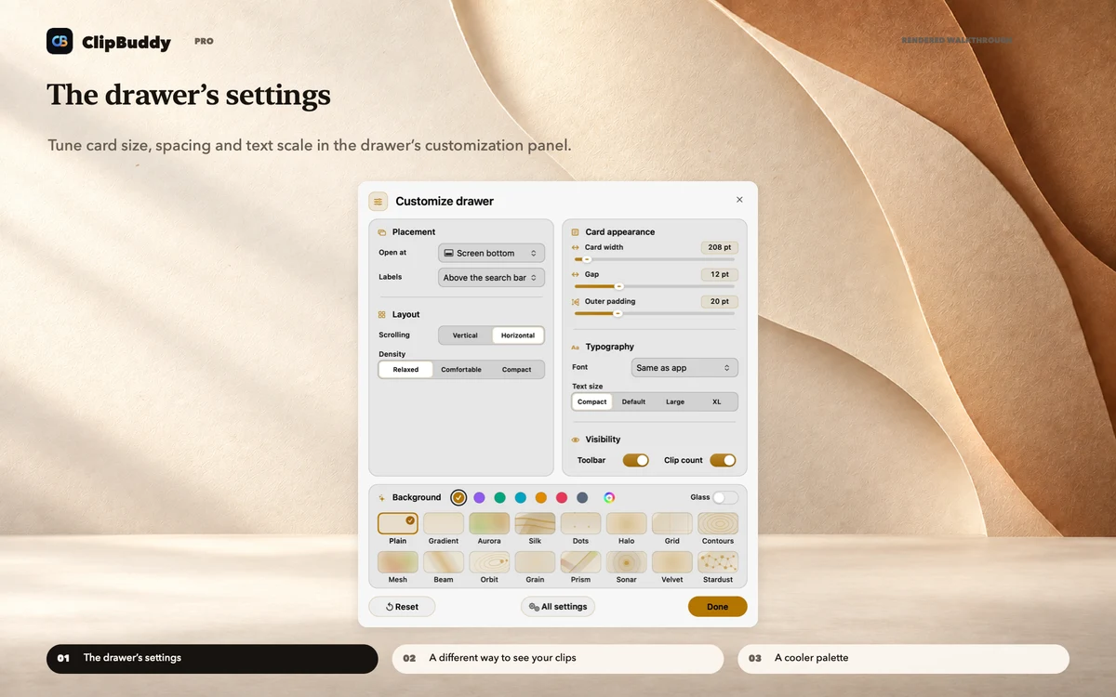Select the Plain background pattern
The height and width of the screenshot is (697, 1116).
(x=398, y=523)
